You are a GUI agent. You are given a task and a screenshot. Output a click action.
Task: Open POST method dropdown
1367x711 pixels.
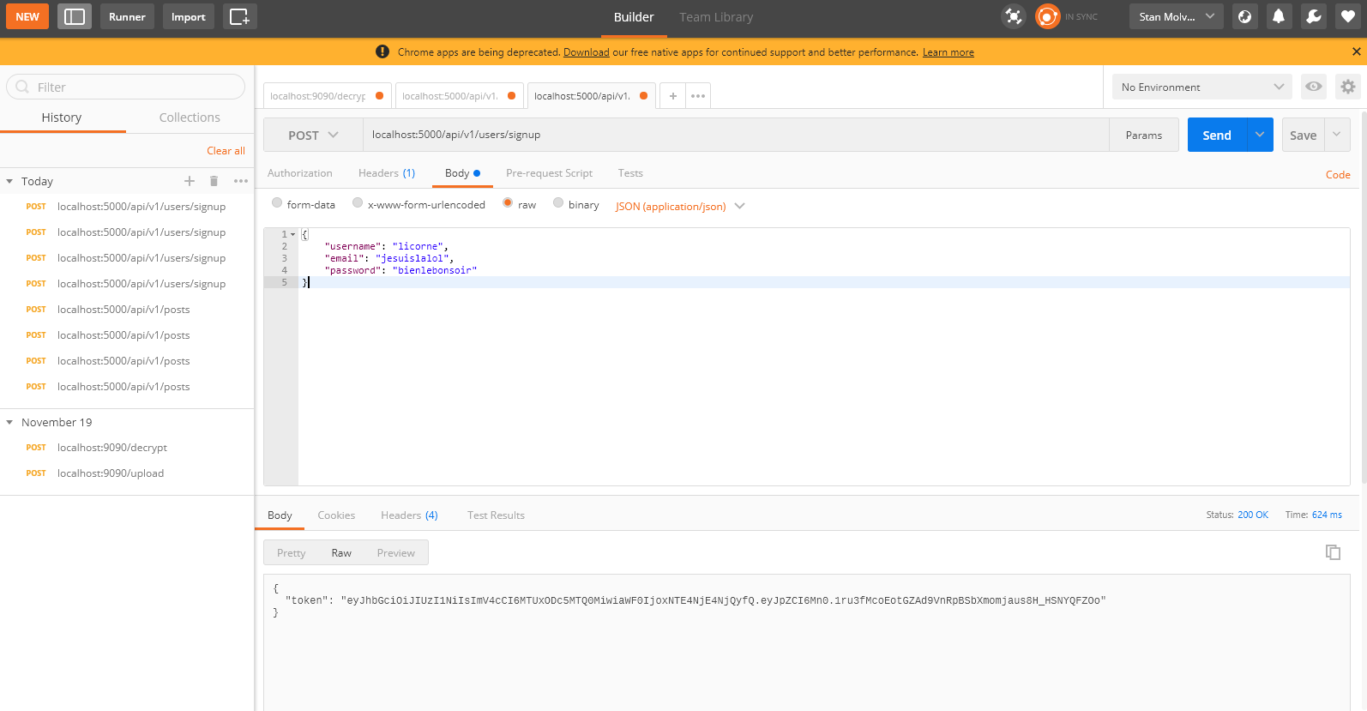(x=313, y=135)
